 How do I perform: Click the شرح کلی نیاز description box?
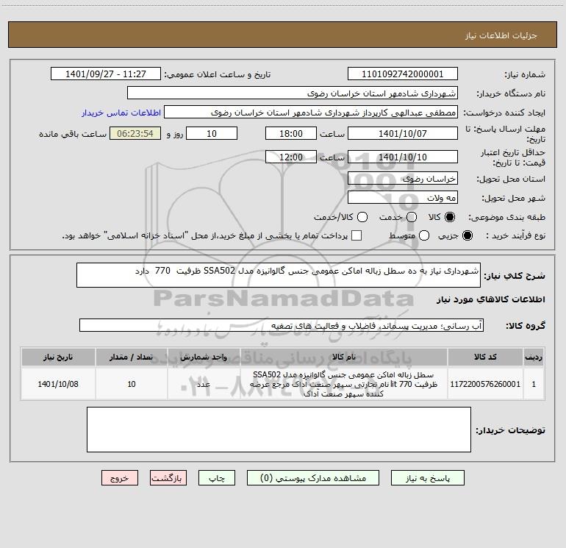tap(279, 275)
